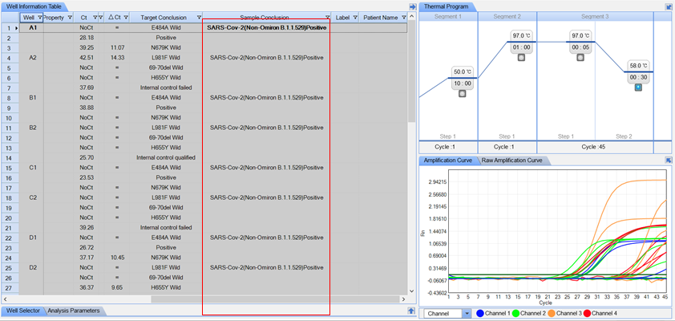Click the Well Information Table pin icon
The image size is (675, 321).
click(x=412, y=6)
